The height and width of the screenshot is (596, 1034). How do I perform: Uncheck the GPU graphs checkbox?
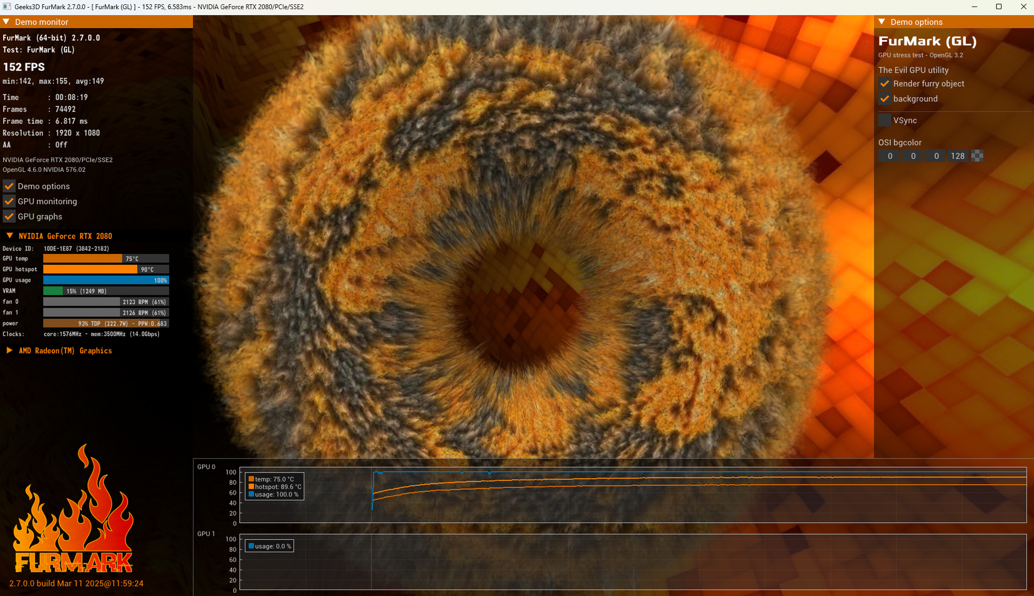(x=9, y=216)
